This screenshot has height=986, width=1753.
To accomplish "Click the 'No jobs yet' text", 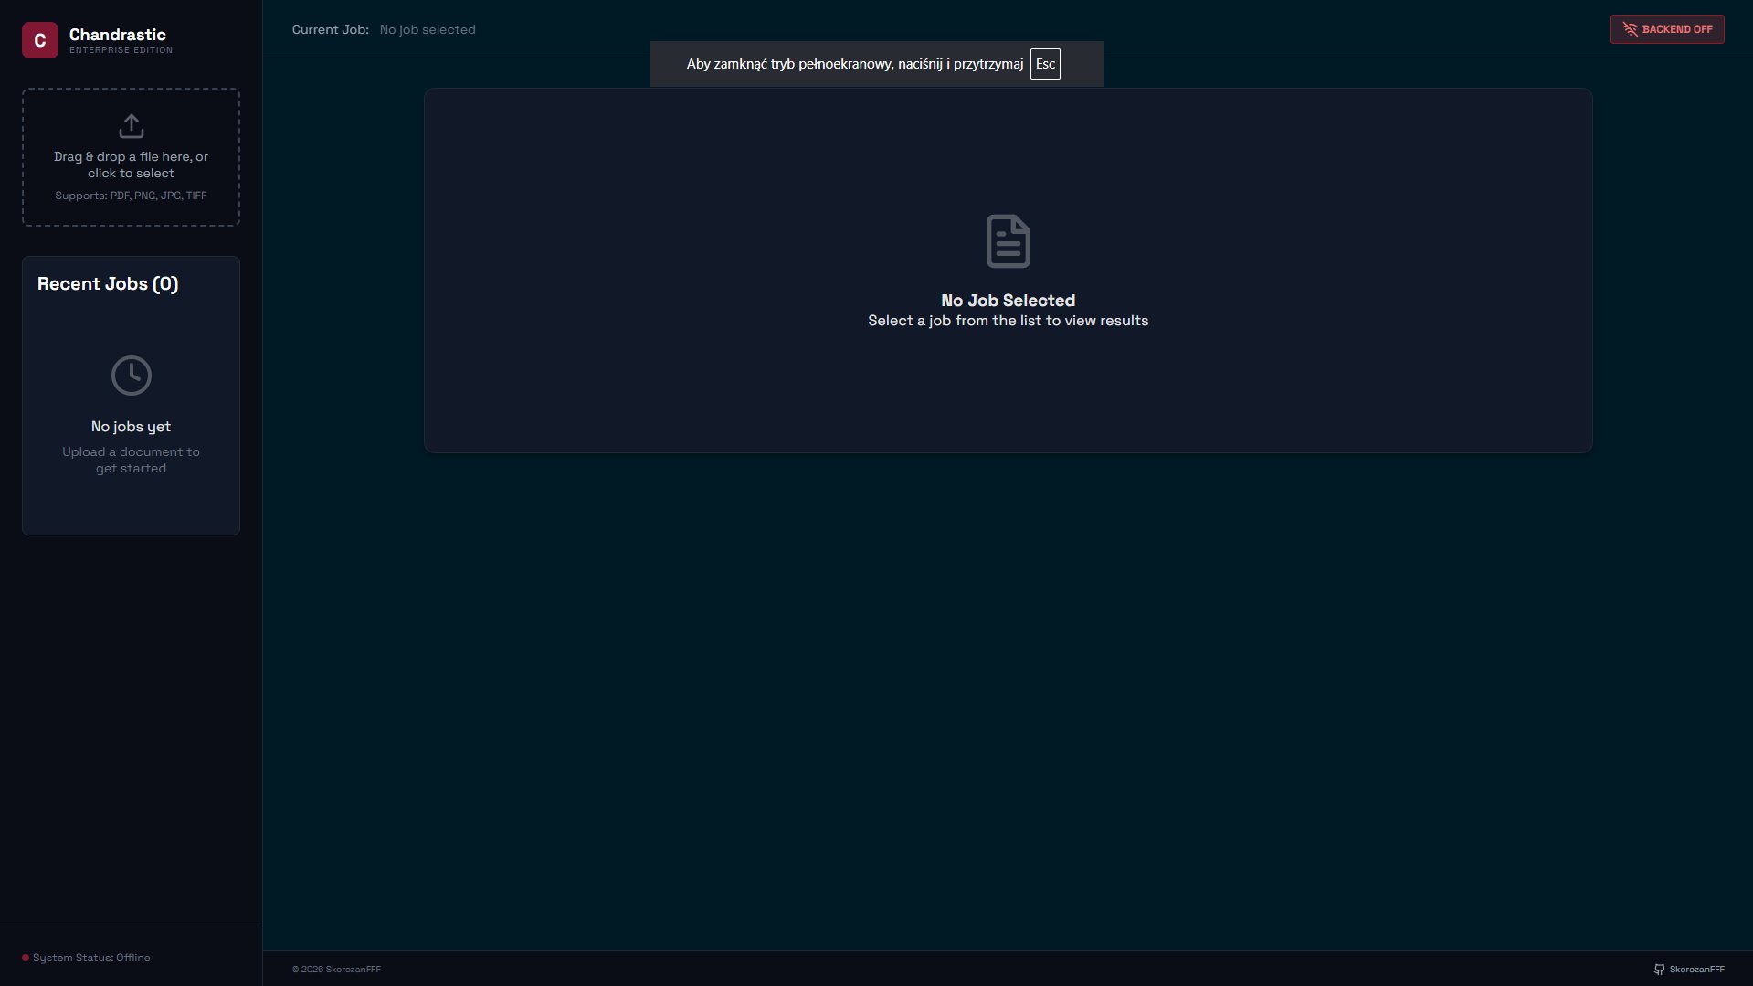I will click(x=131, y=427).
